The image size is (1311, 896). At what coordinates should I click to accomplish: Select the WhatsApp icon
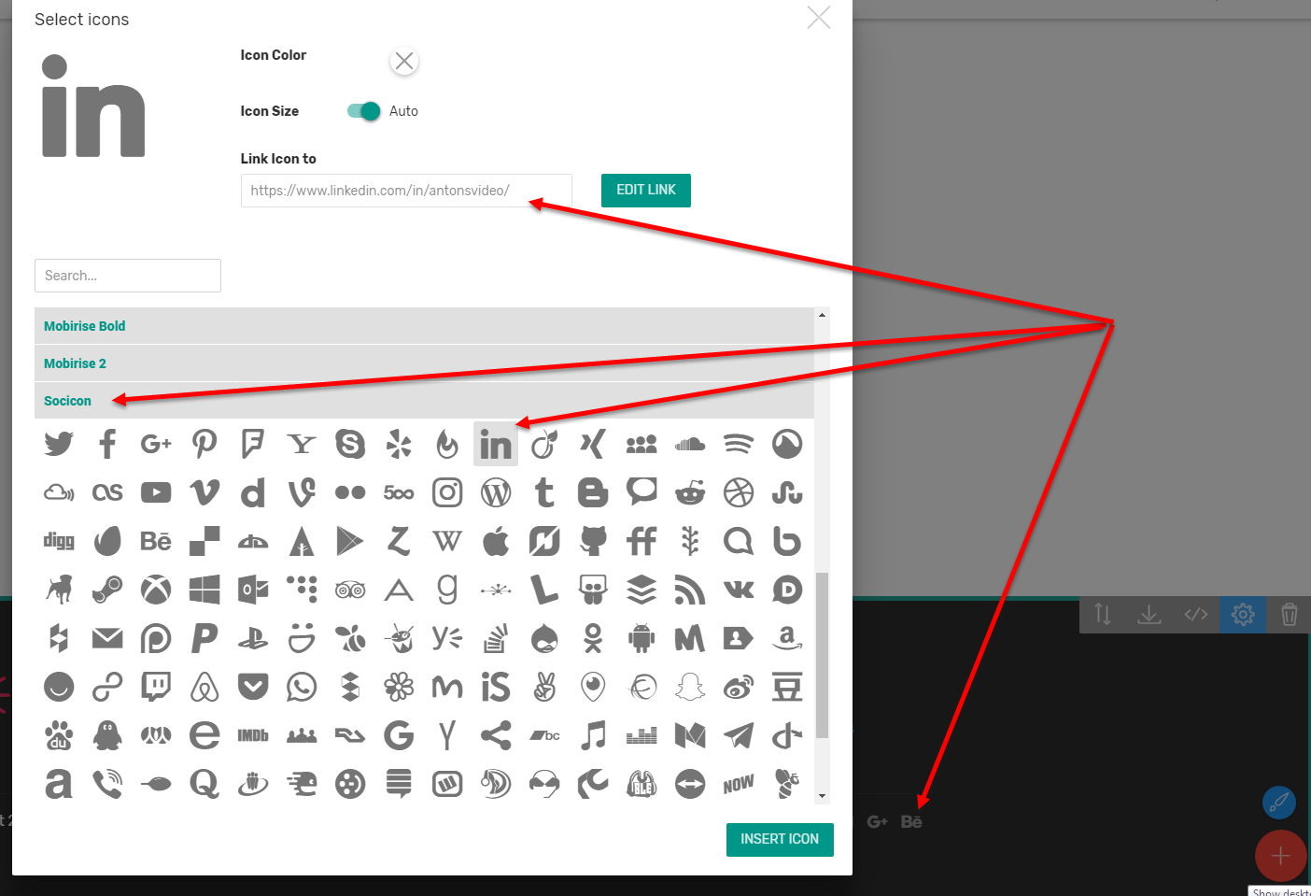(x=302, y=687)
